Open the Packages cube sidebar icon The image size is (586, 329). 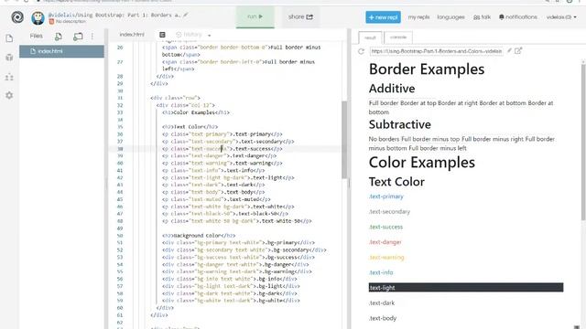[x=9, y=58]
